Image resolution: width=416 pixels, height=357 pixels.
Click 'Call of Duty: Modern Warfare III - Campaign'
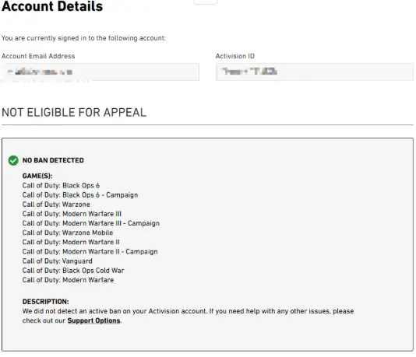pos(91,223)
